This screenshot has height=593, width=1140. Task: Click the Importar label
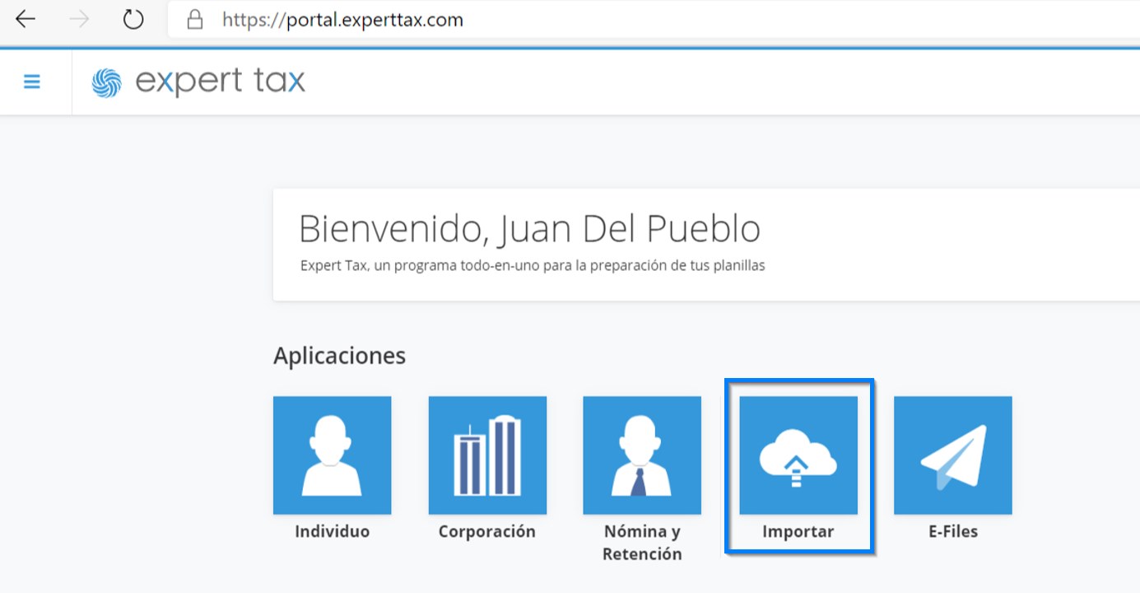click(x=798, y=532)
